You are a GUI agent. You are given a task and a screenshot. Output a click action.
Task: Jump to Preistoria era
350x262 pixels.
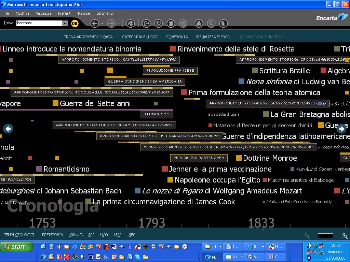click(52, 235)
